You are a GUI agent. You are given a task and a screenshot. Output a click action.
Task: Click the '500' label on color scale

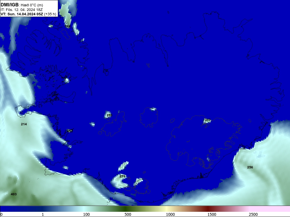tap(128, 214)
